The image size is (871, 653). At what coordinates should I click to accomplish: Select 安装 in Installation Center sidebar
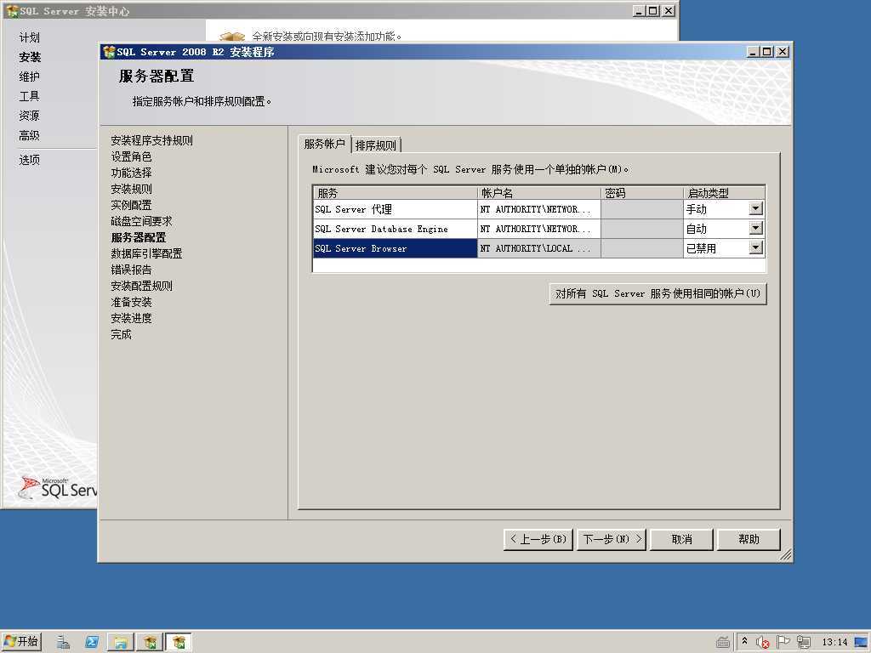tap(30, 57)
